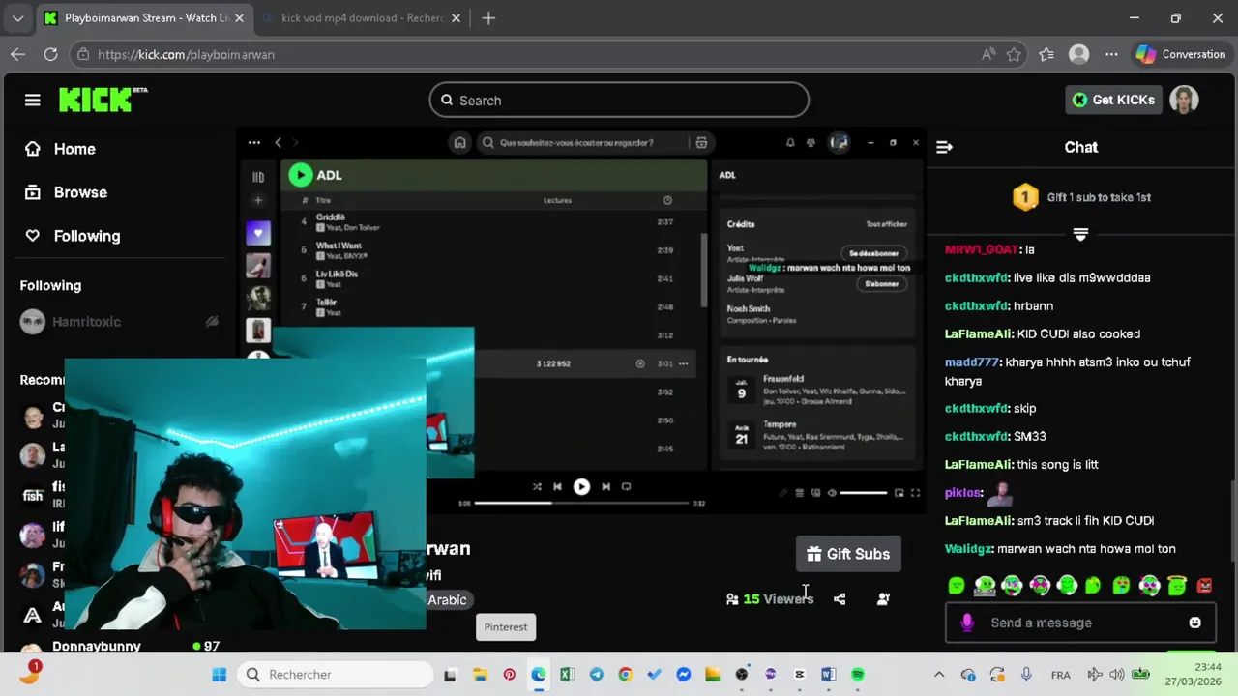Focus the Kick Search field
This screenshot has width=1238, height=696.
pos(619,101)
